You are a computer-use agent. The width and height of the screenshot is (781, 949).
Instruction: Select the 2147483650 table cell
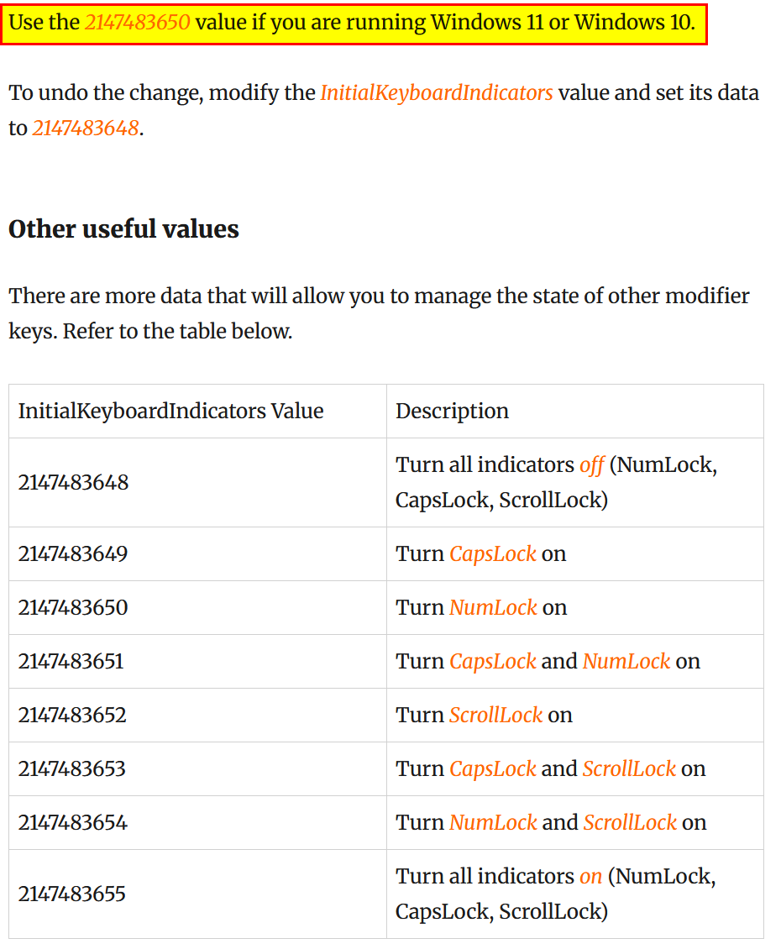click(x=197, y=608)
